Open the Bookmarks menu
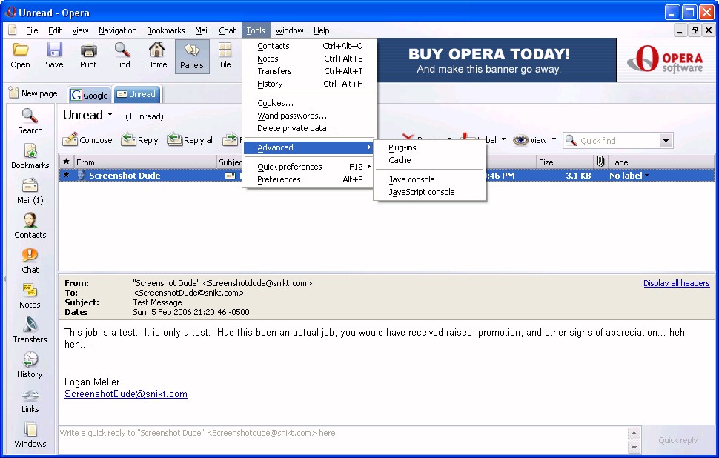This screenshot has height=458, width=719. [165, 30]
